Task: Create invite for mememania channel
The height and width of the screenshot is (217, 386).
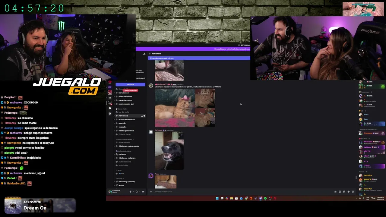Action: [x=142, y=116]
